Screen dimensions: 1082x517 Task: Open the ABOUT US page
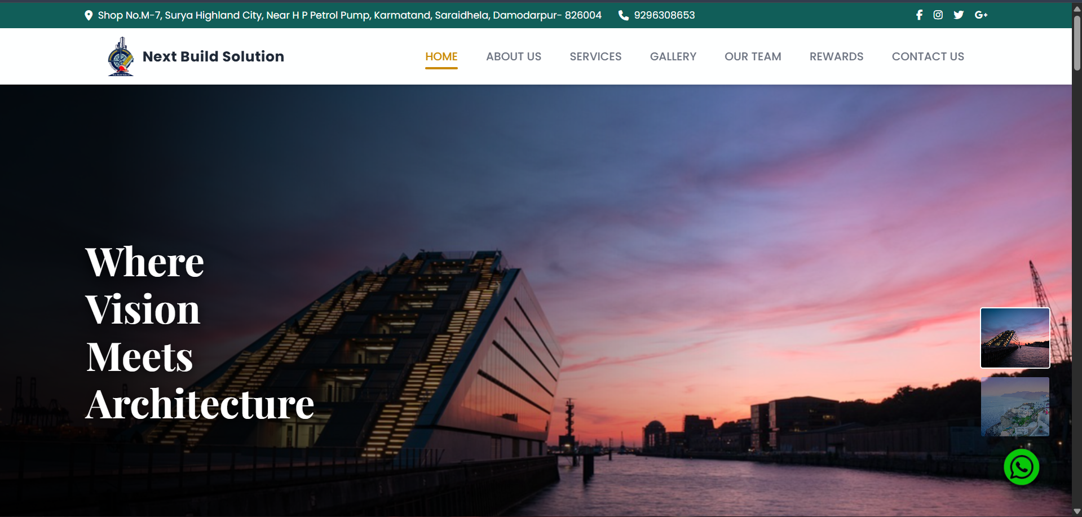click(x=513, y=56)
